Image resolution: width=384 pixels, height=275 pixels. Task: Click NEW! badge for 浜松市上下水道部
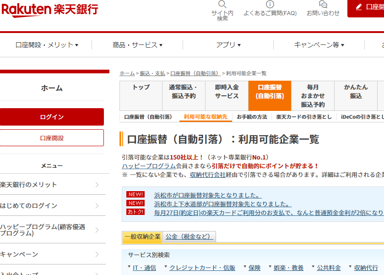point(135,203)
